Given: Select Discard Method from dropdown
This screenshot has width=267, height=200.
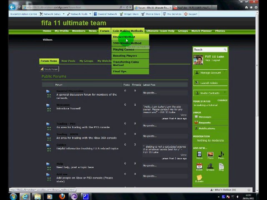Looking at the screenshot, I should click(x=130, y=37).
